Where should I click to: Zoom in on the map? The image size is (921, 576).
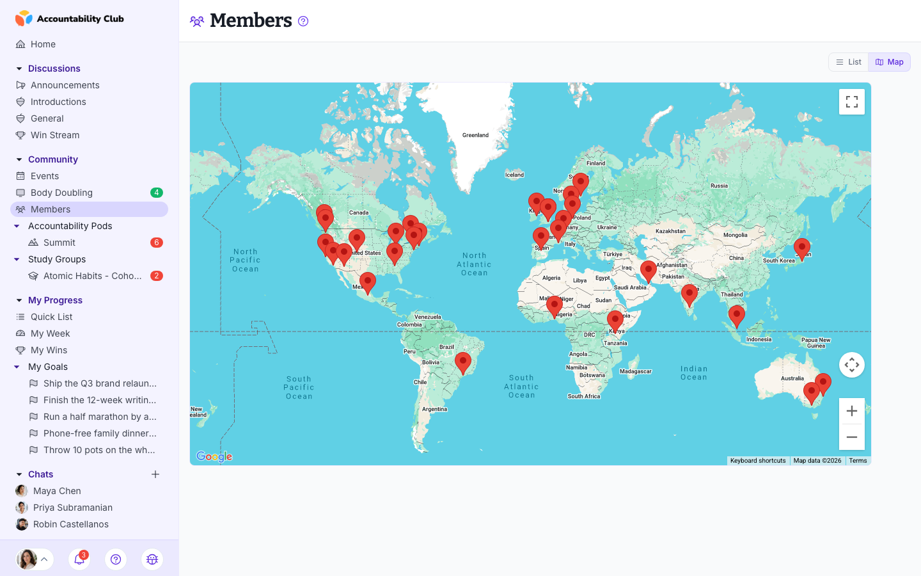(x=852, y=411)
